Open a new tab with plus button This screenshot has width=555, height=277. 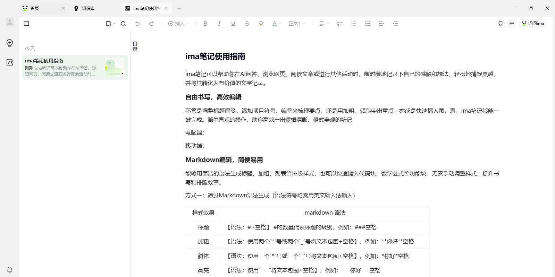coord(179,8)
